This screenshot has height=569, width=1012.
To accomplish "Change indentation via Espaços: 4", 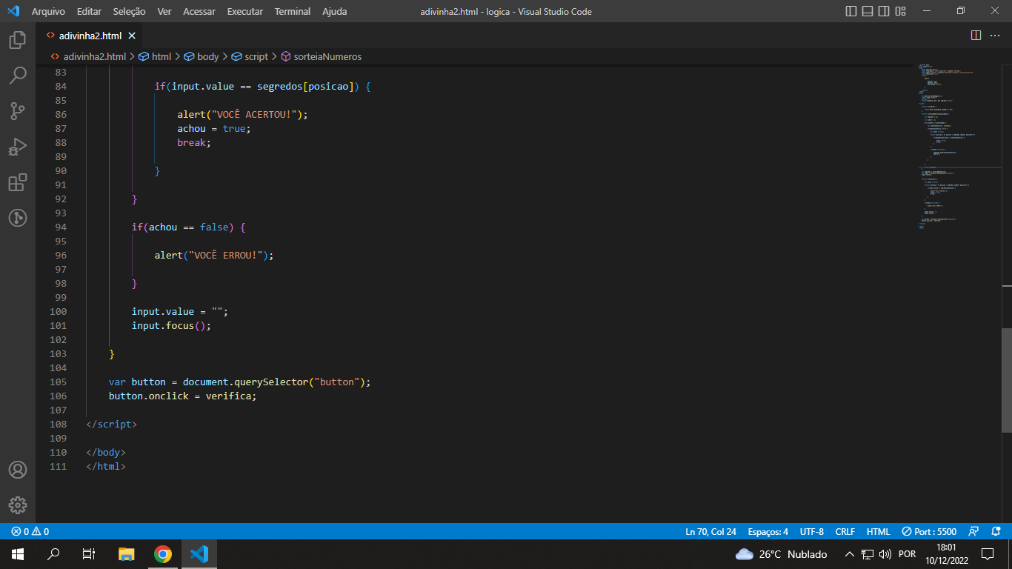I will pos(768,532).
